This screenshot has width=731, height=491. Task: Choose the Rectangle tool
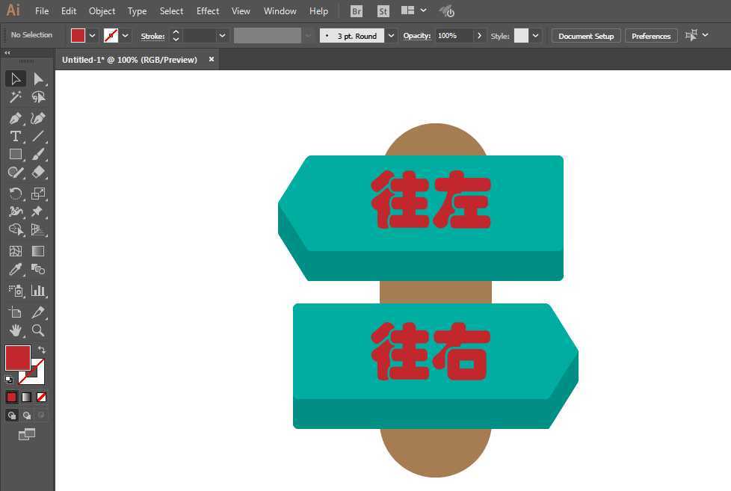[15, 154]
